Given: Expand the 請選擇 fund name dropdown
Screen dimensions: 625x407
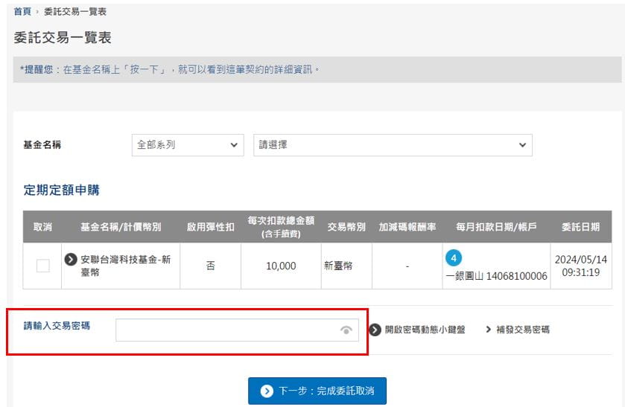Looking at the screenshot, I should pos(393,145).
